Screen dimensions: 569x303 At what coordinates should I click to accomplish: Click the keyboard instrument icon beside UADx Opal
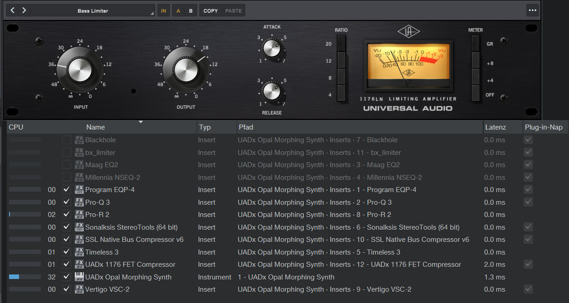[79, 277]
